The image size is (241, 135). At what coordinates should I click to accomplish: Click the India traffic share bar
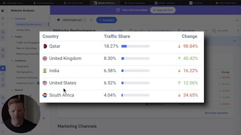[x=136, y=71]
